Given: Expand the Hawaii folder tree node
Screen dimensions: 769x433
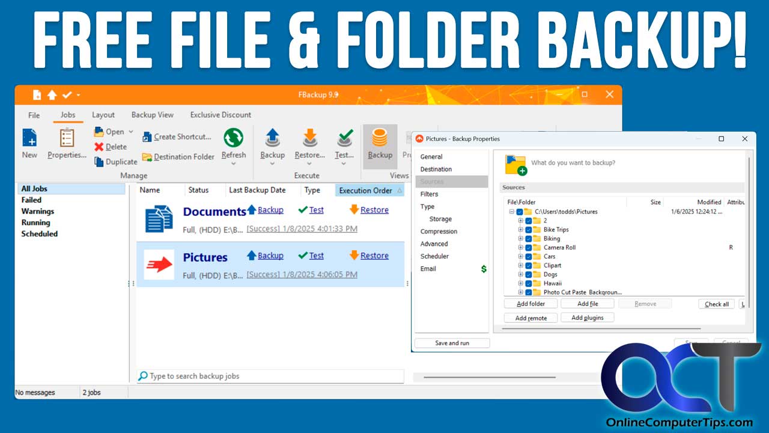Looking at the screenshot, I should coord(521,284).
